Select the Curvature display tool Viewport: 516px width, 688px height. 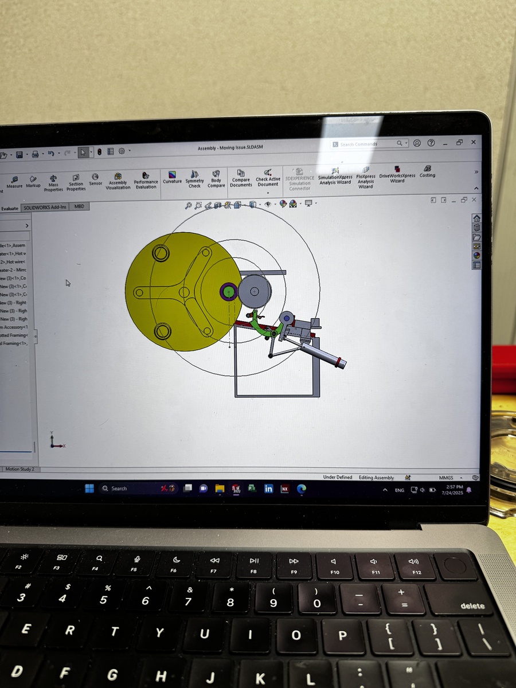[172, 177]
